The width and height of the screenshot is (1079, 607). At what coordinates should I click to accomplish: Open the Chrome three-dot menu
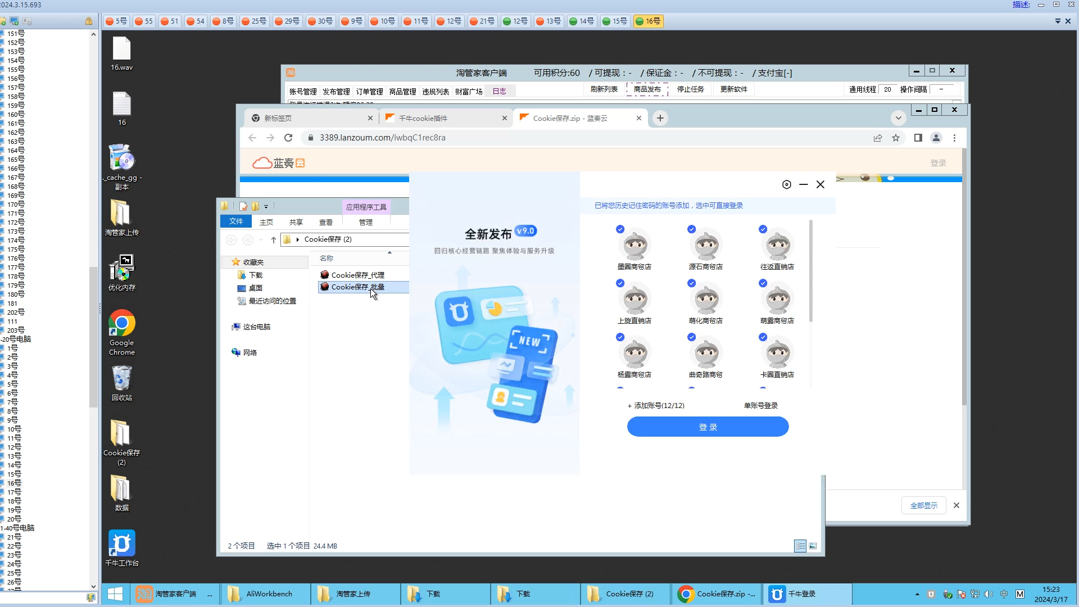(x=954, y=138)
